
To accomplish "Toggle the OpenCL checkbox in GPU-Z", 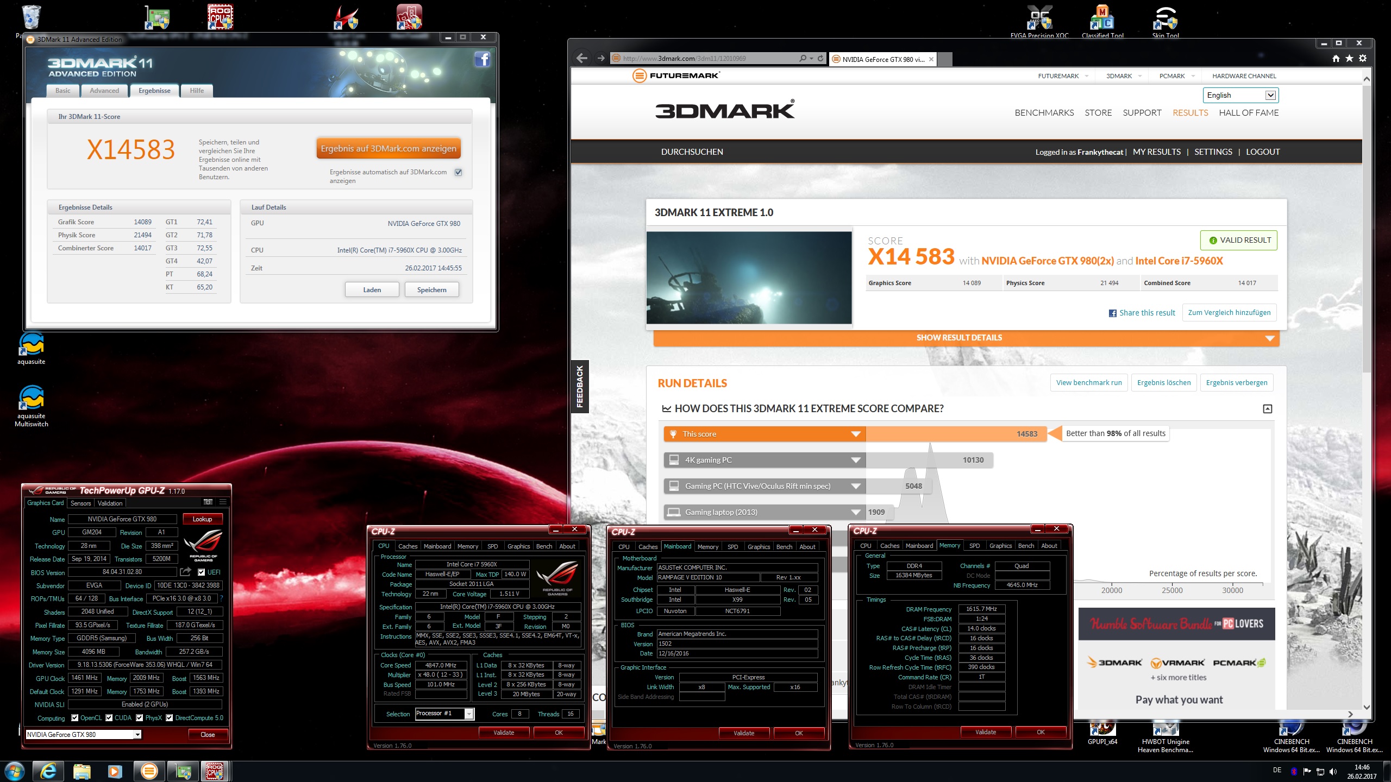I will 75,718.
